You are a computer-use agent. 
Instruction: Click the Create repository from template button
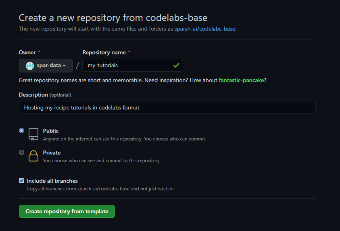coord(67,211)
